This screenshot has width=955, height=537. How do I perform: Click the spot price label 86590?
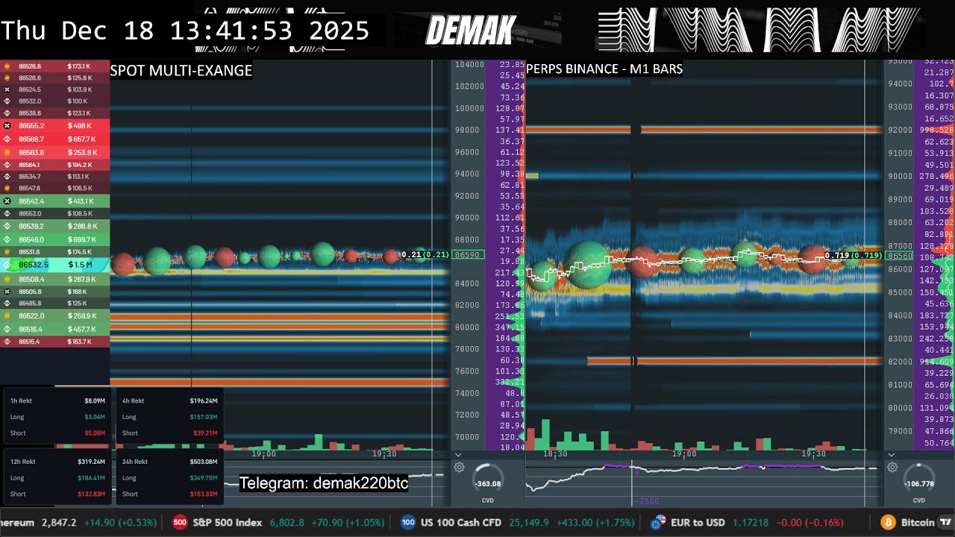(x=468, y=255)
